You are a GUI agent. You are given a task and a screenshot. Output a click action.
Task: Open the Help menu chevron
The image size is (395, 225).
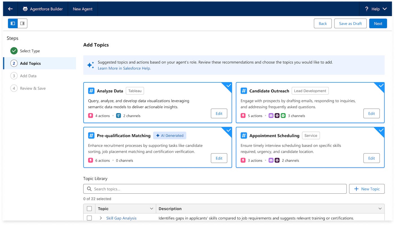[385, 9]
